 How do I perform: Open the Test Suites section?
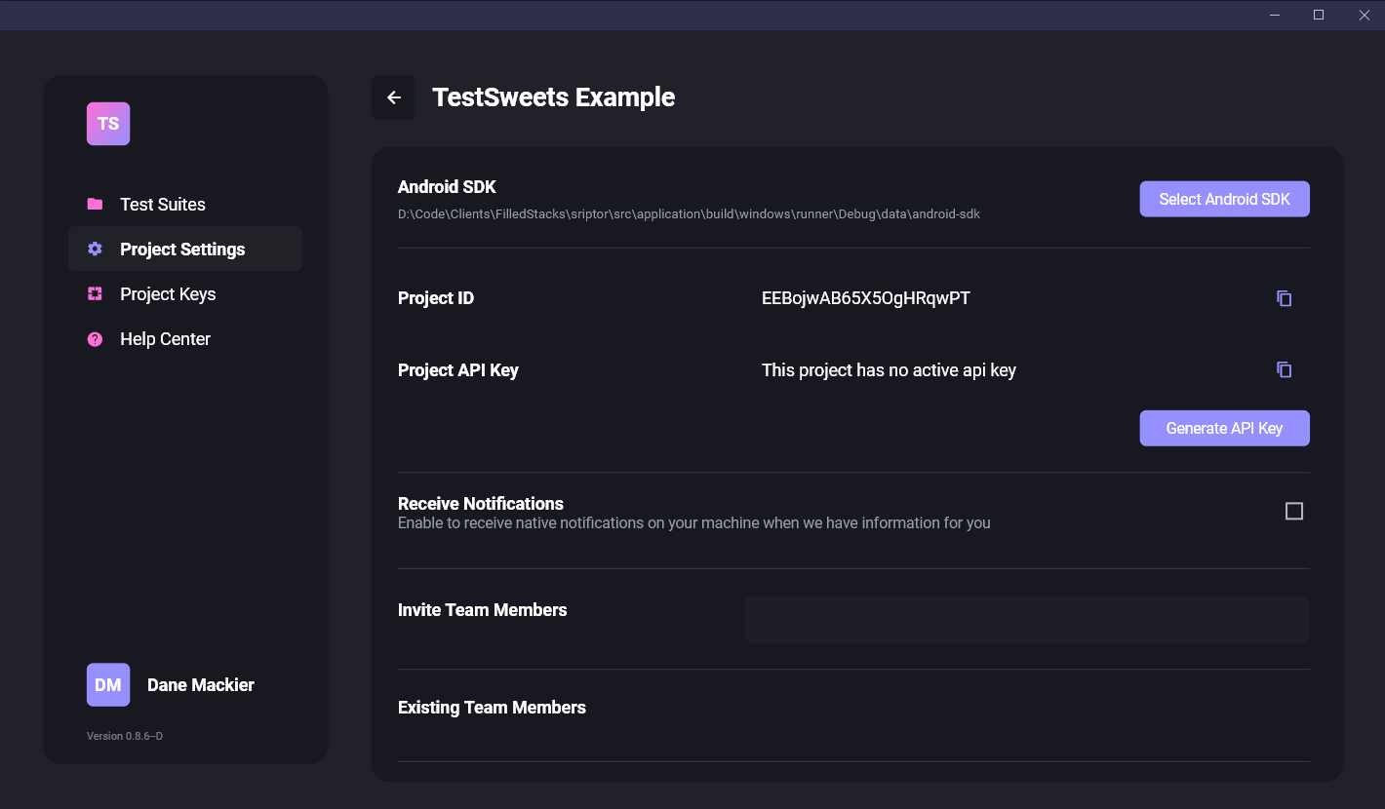tap(163, 205)
